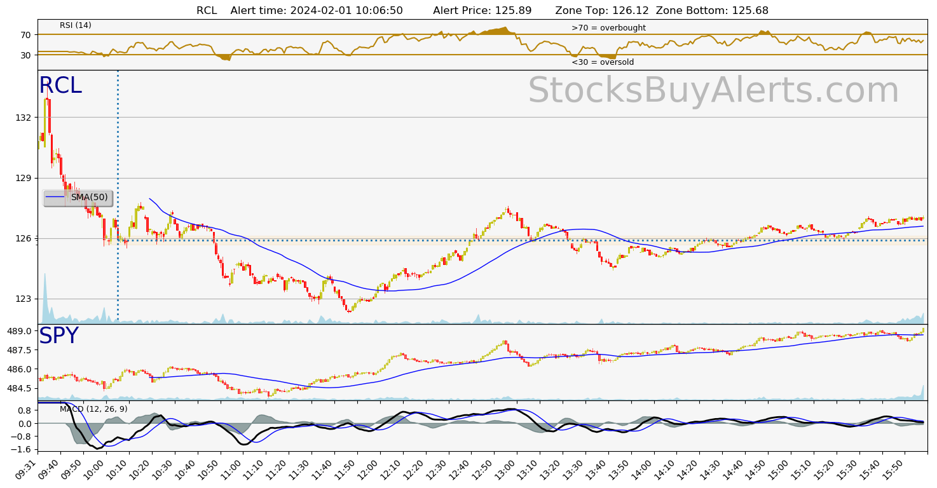
Task: Click the RSI (14) label
Action: (76, 25)
